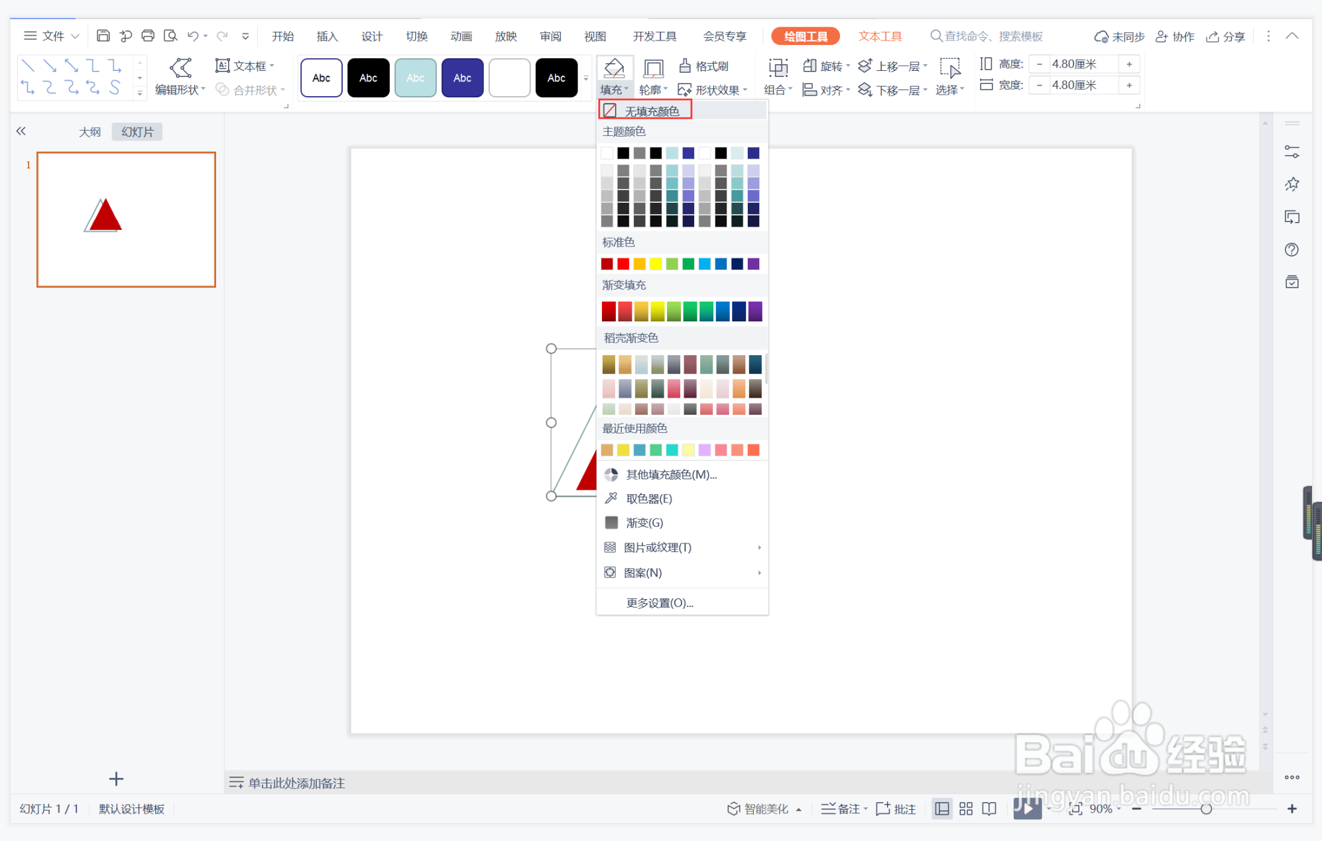Click 更多设置(O)... in the fill menu
This screenshot has height=841, width=1322.
coord(659,603)
